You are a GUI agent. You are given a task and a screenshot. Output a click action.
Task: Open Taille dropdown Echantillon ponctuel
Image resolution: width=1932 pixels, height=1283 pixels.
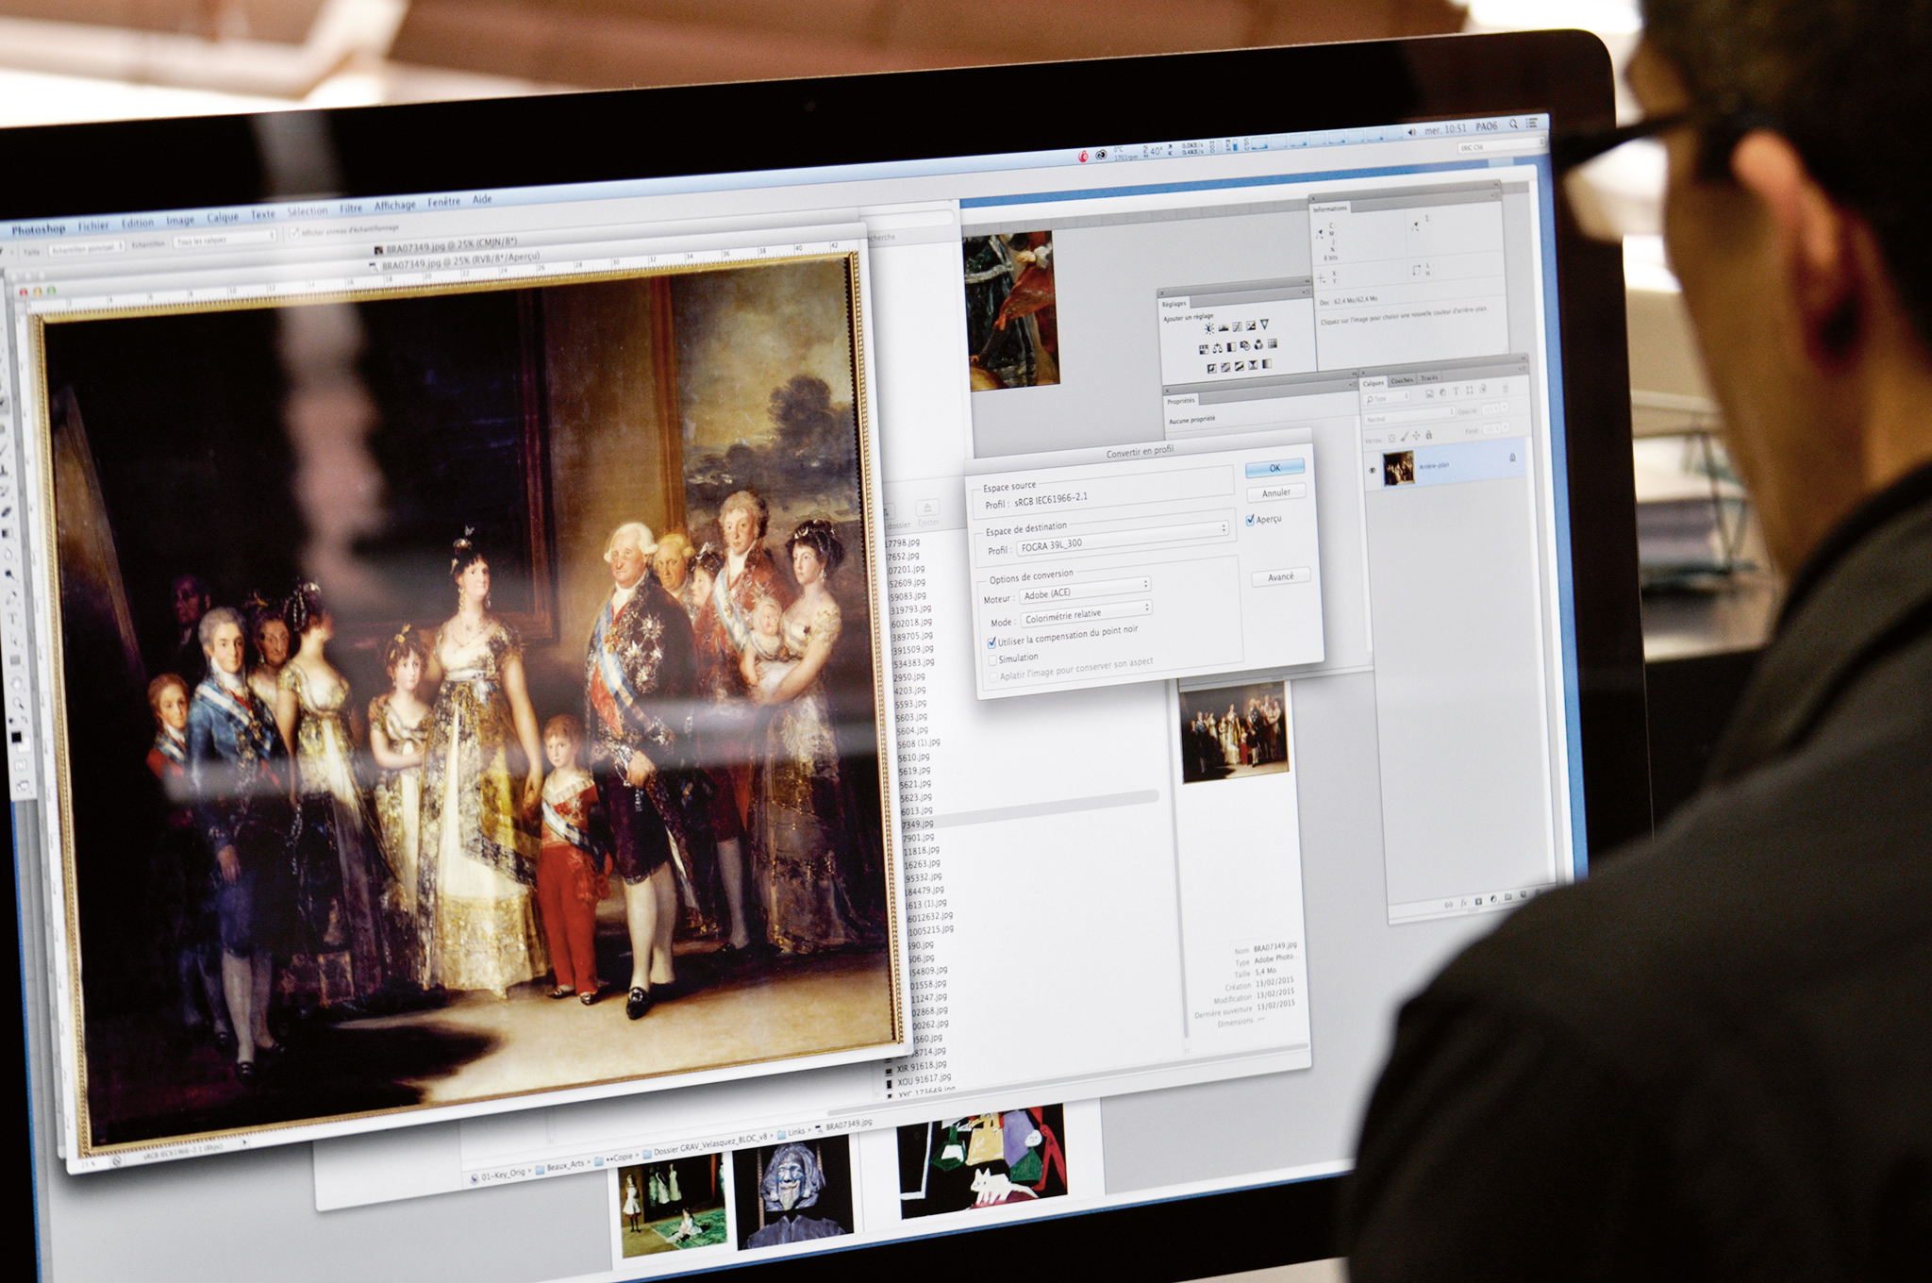pyautogui.click(x=87, y=248)
